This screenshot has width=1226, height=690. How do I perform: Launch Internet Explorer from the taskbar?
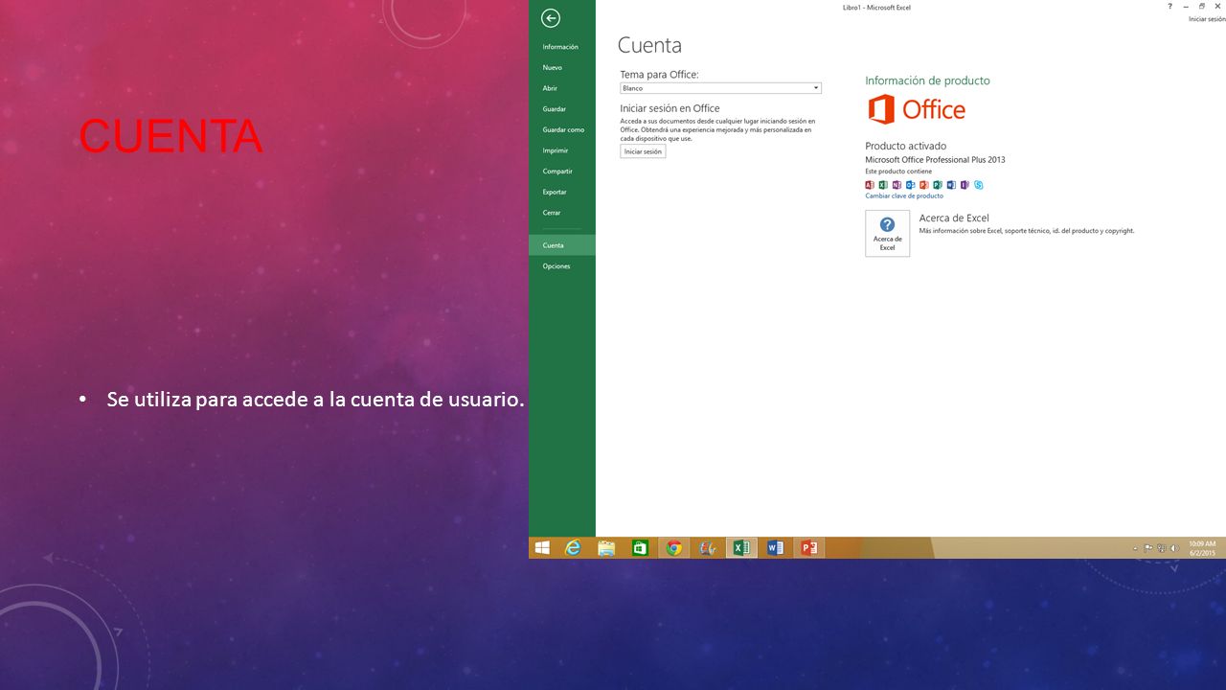click(x=573, y=548)
